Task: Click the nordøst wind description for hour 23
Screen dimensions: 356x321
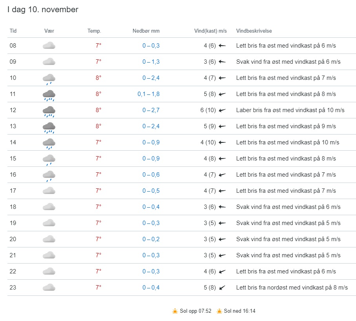Action: pos(292,288)
